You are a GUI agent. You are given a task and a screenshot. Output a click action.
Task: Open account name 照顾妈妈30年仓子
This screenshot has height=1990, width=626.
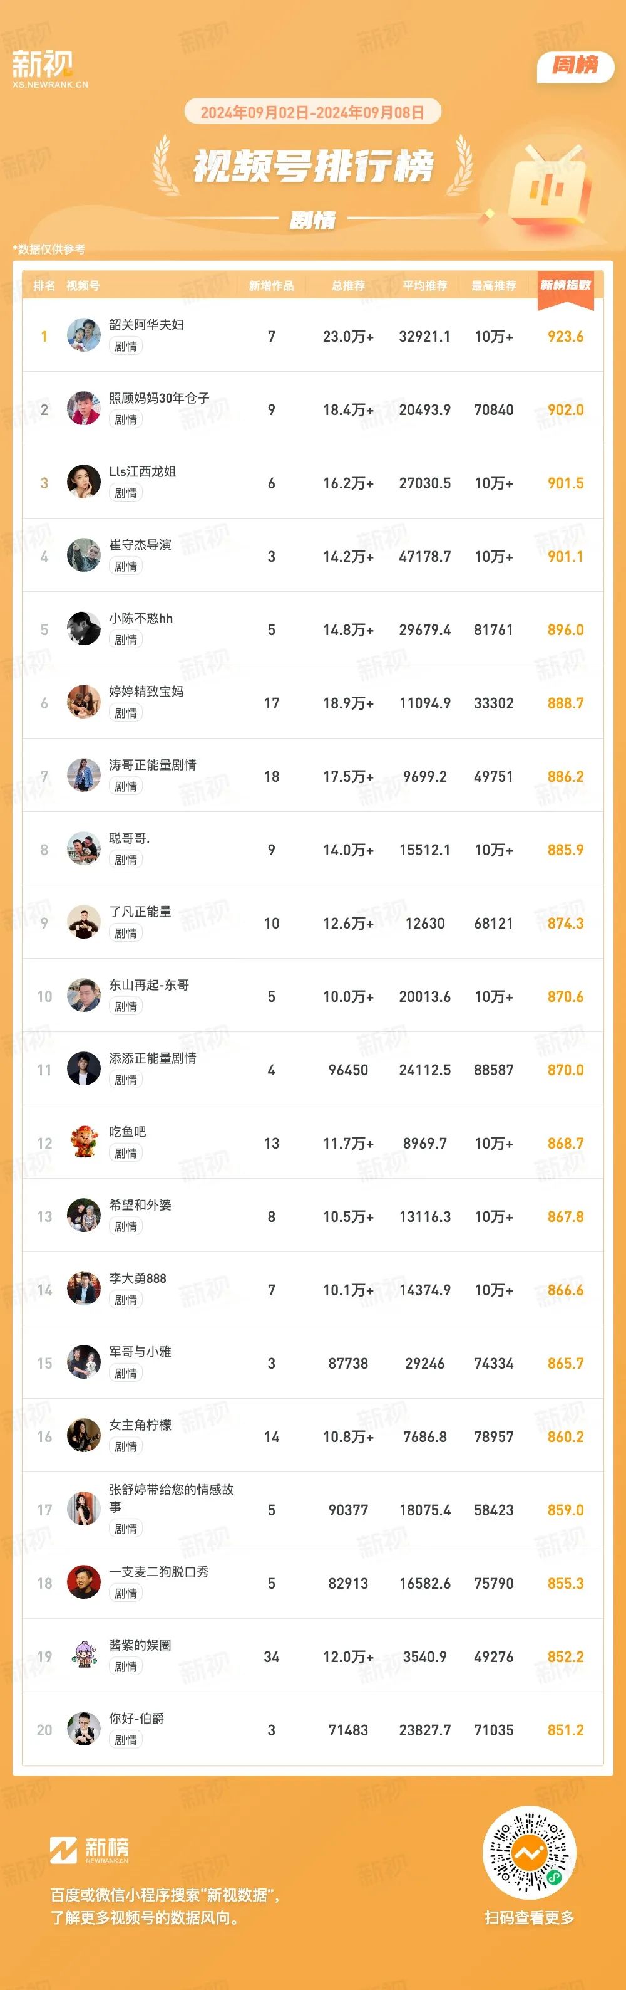(159, 398)
